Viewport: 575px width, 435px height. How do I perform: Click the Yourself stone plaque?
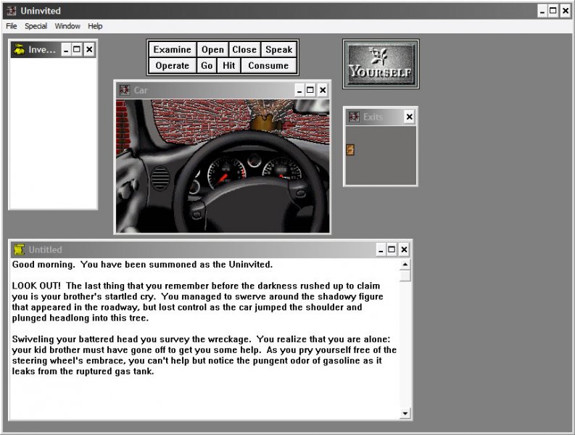381,65
